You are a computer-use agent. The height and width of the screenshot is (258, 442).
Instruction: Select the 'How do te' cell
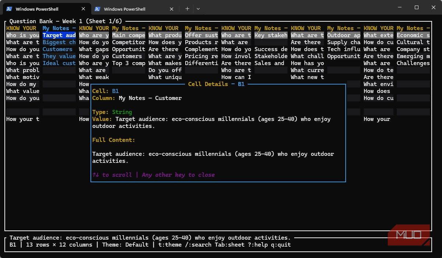(378, 70)
